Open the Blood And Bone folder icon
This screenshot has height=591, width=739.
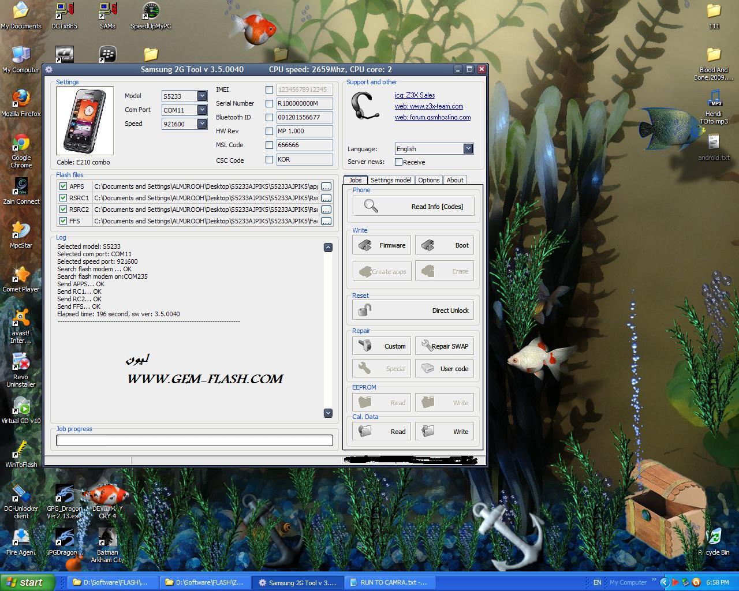coord(714,63)
